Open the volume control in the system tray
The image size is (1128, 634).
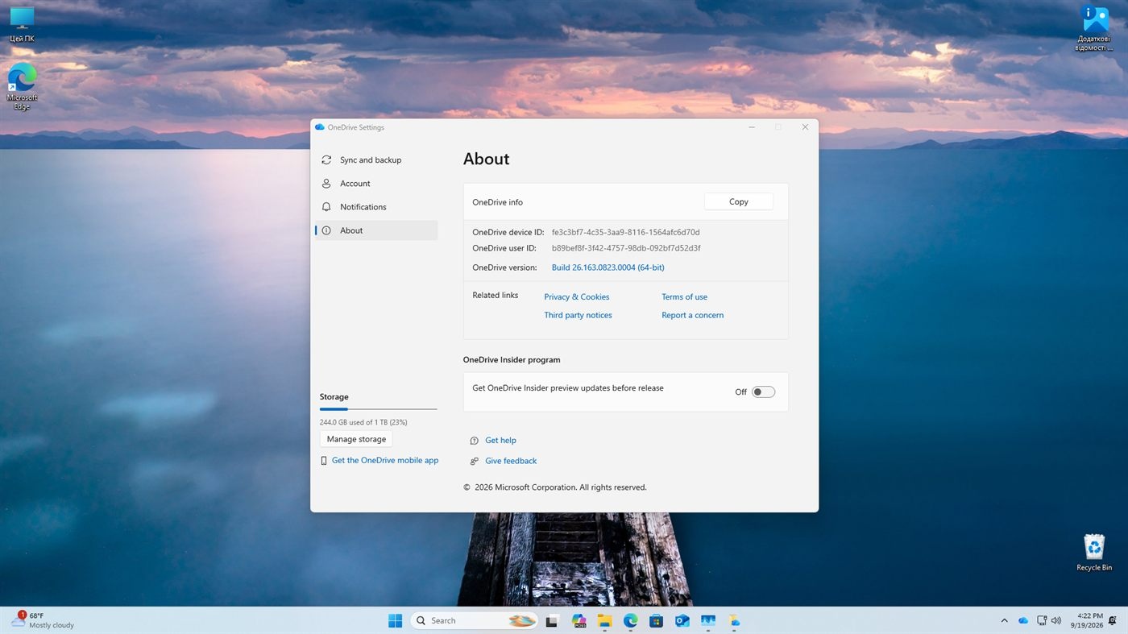tap(1056, 620)
